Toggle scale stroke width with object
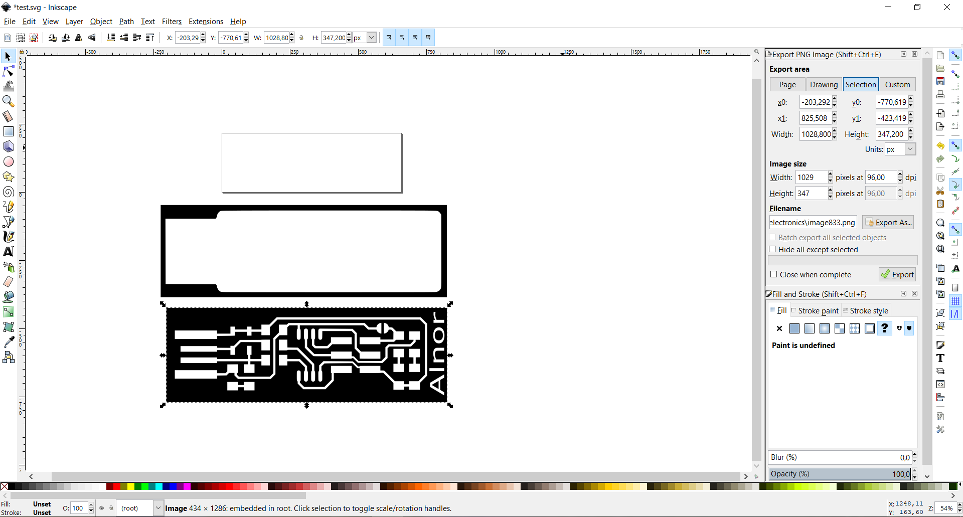 [x=389, y=38]
